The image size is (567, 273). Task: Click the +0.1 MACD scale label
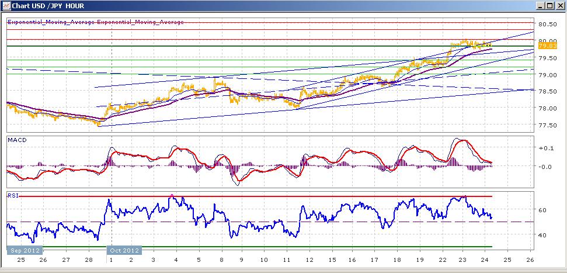pyautogui.click(x=545, y=148)
